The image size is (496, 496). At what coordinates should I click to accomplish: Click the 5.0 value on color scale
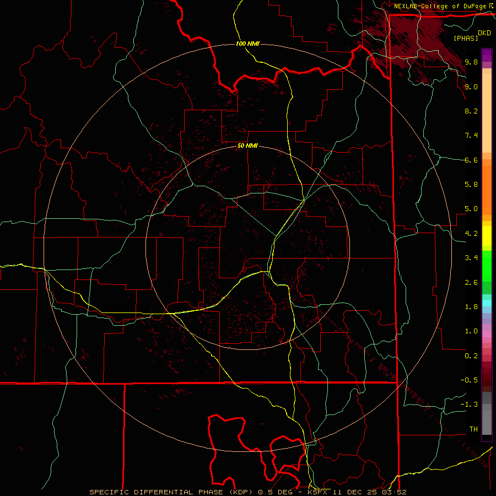coord(471,209)
